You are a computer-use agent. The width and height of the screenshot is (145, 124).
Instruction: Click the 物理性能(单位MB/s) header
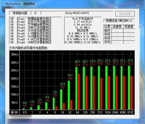[x=119, y=21]
